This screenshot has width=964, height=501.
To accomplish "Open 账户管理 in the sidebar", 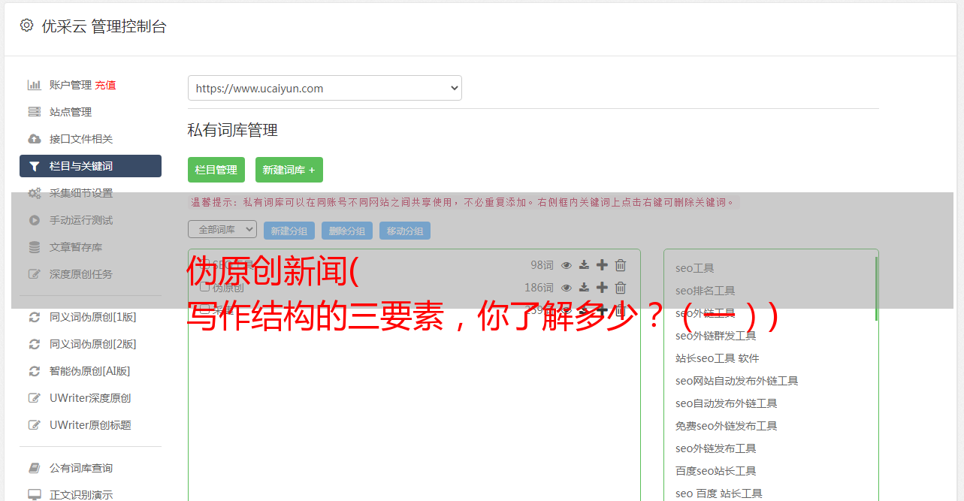I will 71,85.
